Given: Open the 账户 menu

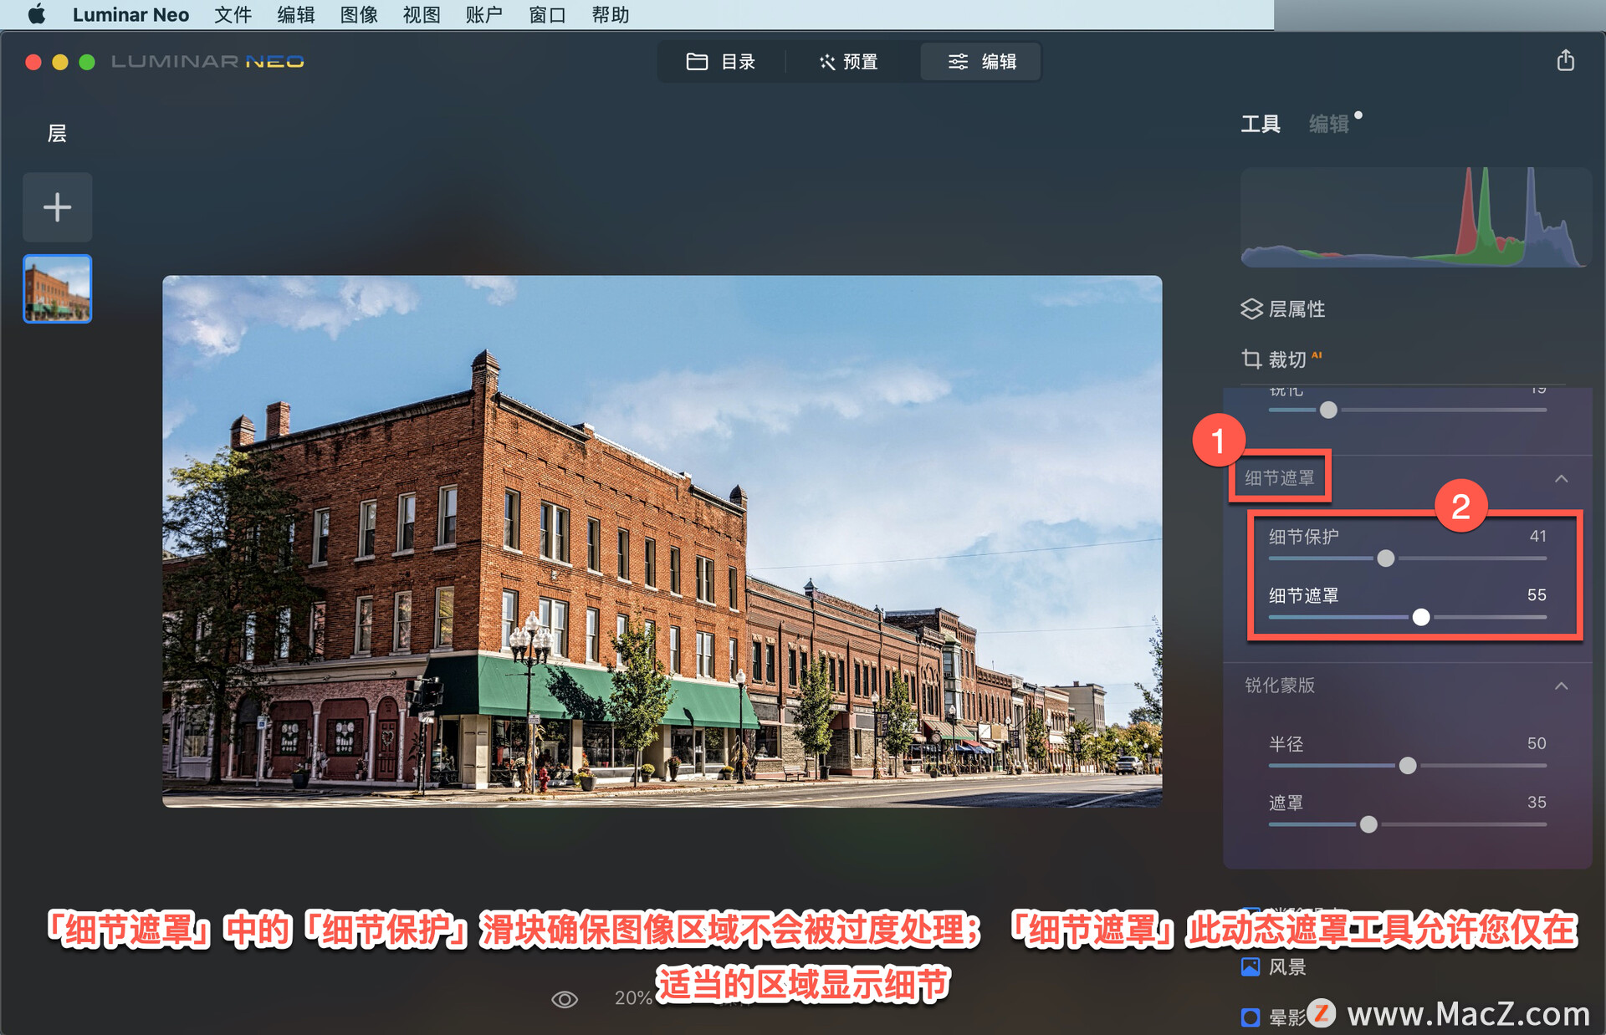Looking at the screenshot, I should 484,14.
